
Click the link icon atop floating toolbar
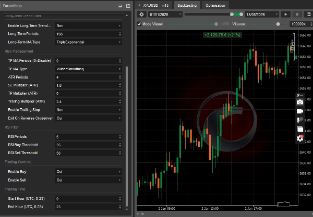coord(298,95)
